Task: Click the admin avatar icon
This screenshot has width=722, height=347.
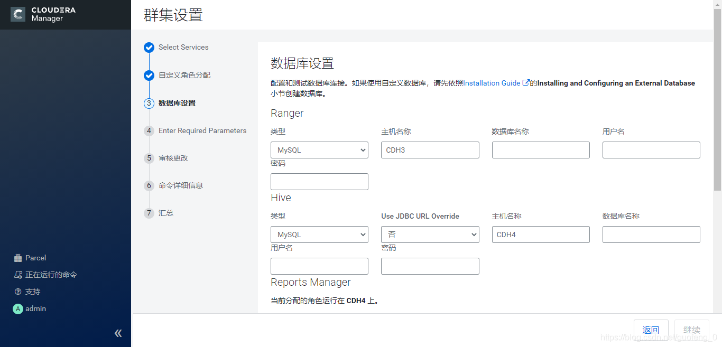Action: pyautogui.click(x=18, y=308)
